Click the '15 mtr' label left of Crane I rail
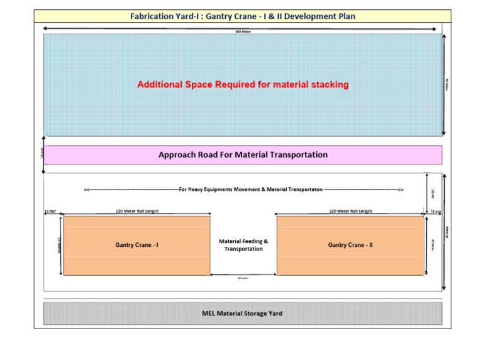This screenshot has height=341, width=483. pyautogui.click(x=50, y=212)
